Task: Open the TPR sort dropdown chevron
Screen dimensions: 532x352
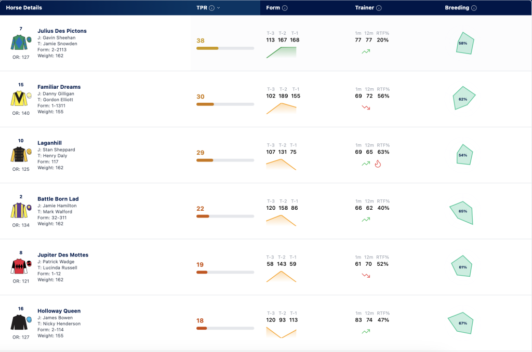Action: point(219,8)
